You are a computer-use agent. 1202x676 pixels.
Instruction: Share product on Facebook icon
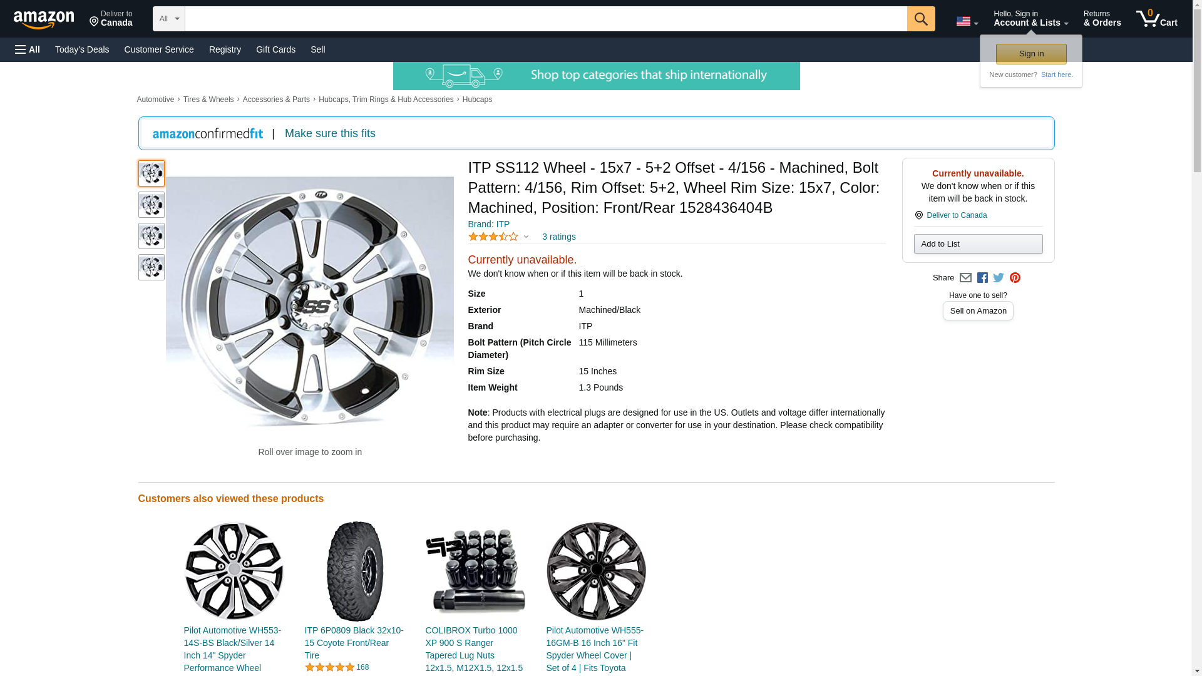tap(982, 278)
